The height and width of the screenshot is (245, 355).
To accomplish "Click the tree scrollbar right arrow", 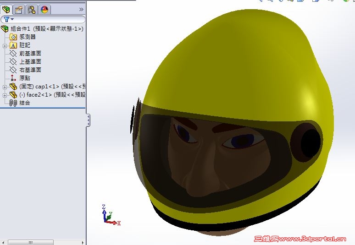I will pyautogui.click(x=83, y=243).
